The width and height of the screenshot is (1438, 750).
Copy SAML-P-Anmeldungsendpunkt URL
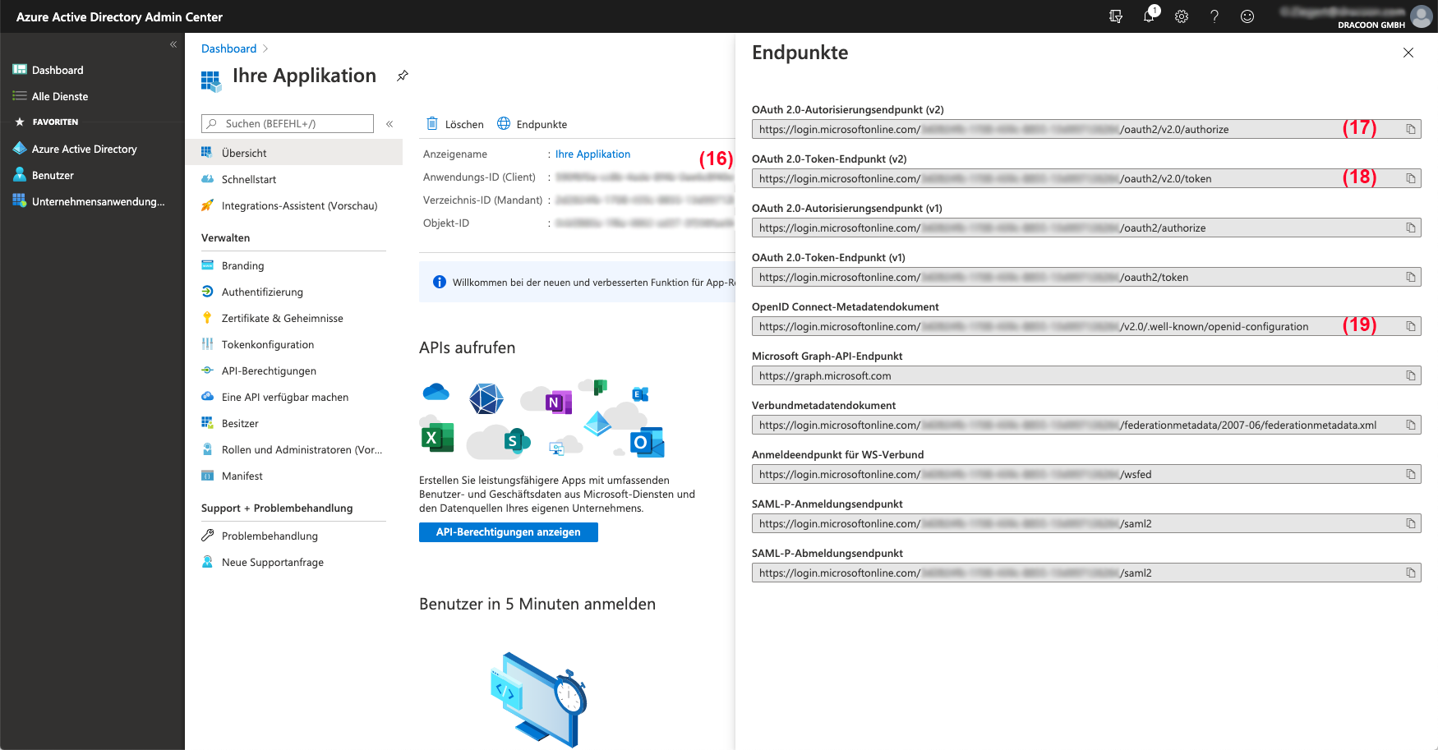(x=1410, y=523)
